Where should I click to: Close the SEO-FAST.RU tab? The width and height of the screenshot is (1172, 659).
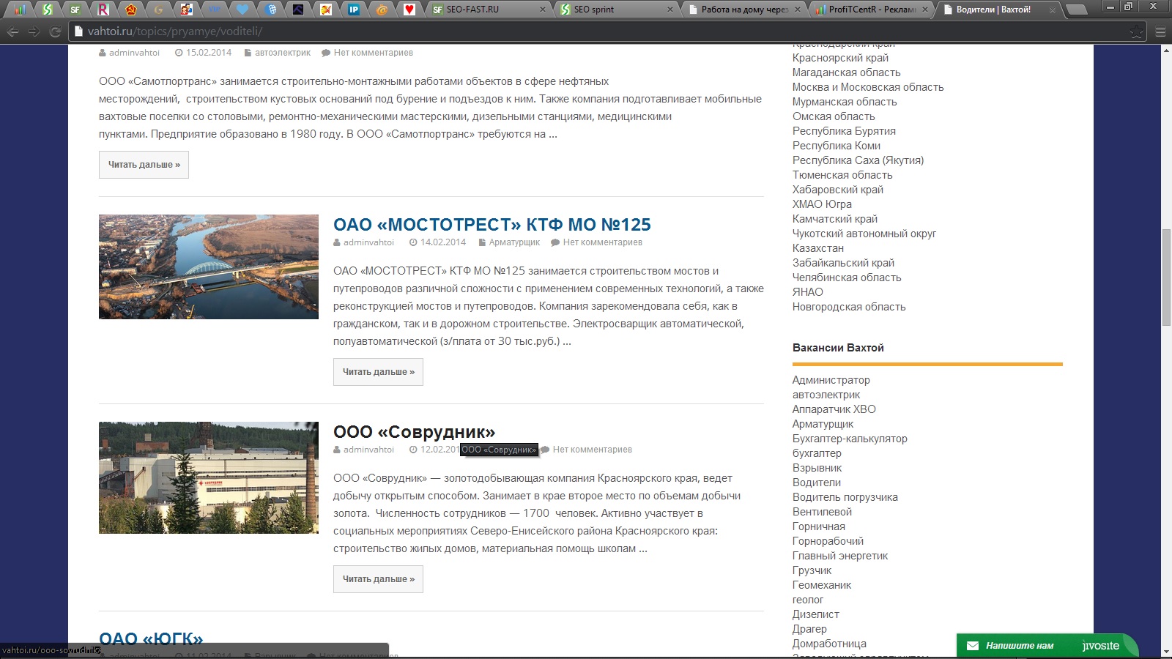tap(542, 10)
